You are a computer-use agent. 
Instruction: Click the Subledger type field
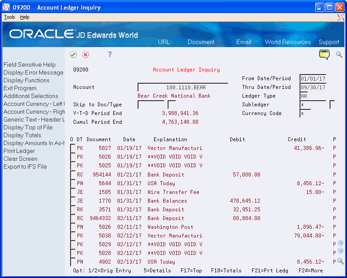[x=332, y=105]
